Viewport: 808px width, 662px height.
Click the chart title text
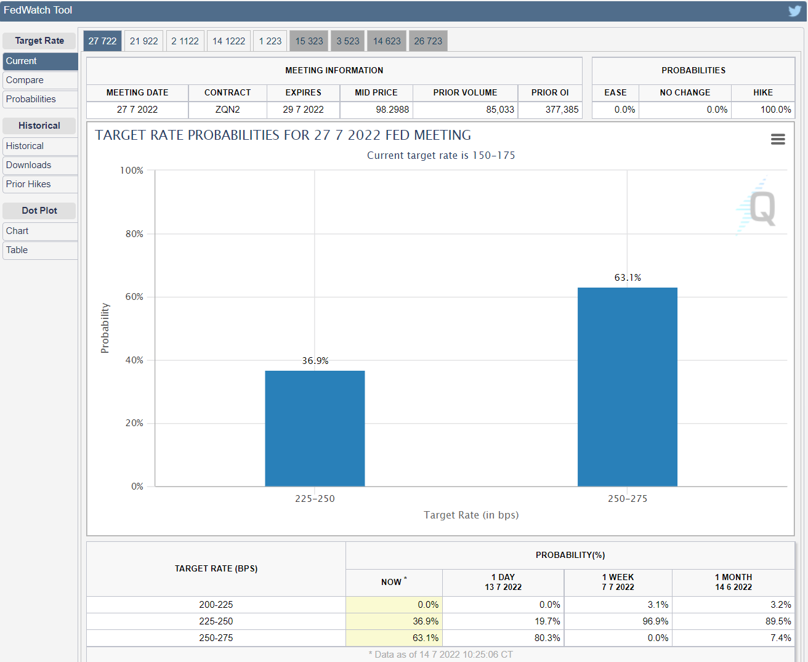(x=283, y=135)
